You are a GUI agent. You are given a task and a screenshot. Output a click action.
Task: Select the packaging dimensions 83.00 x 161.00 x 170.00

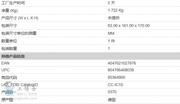click(x=129, y=26)
